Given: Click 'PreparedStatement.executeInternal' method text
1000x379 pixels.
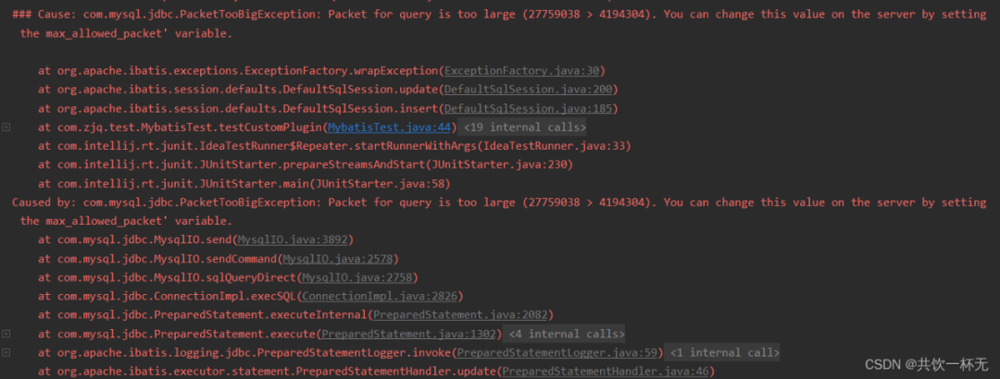Looking at the screenshot, I should 260,314.
